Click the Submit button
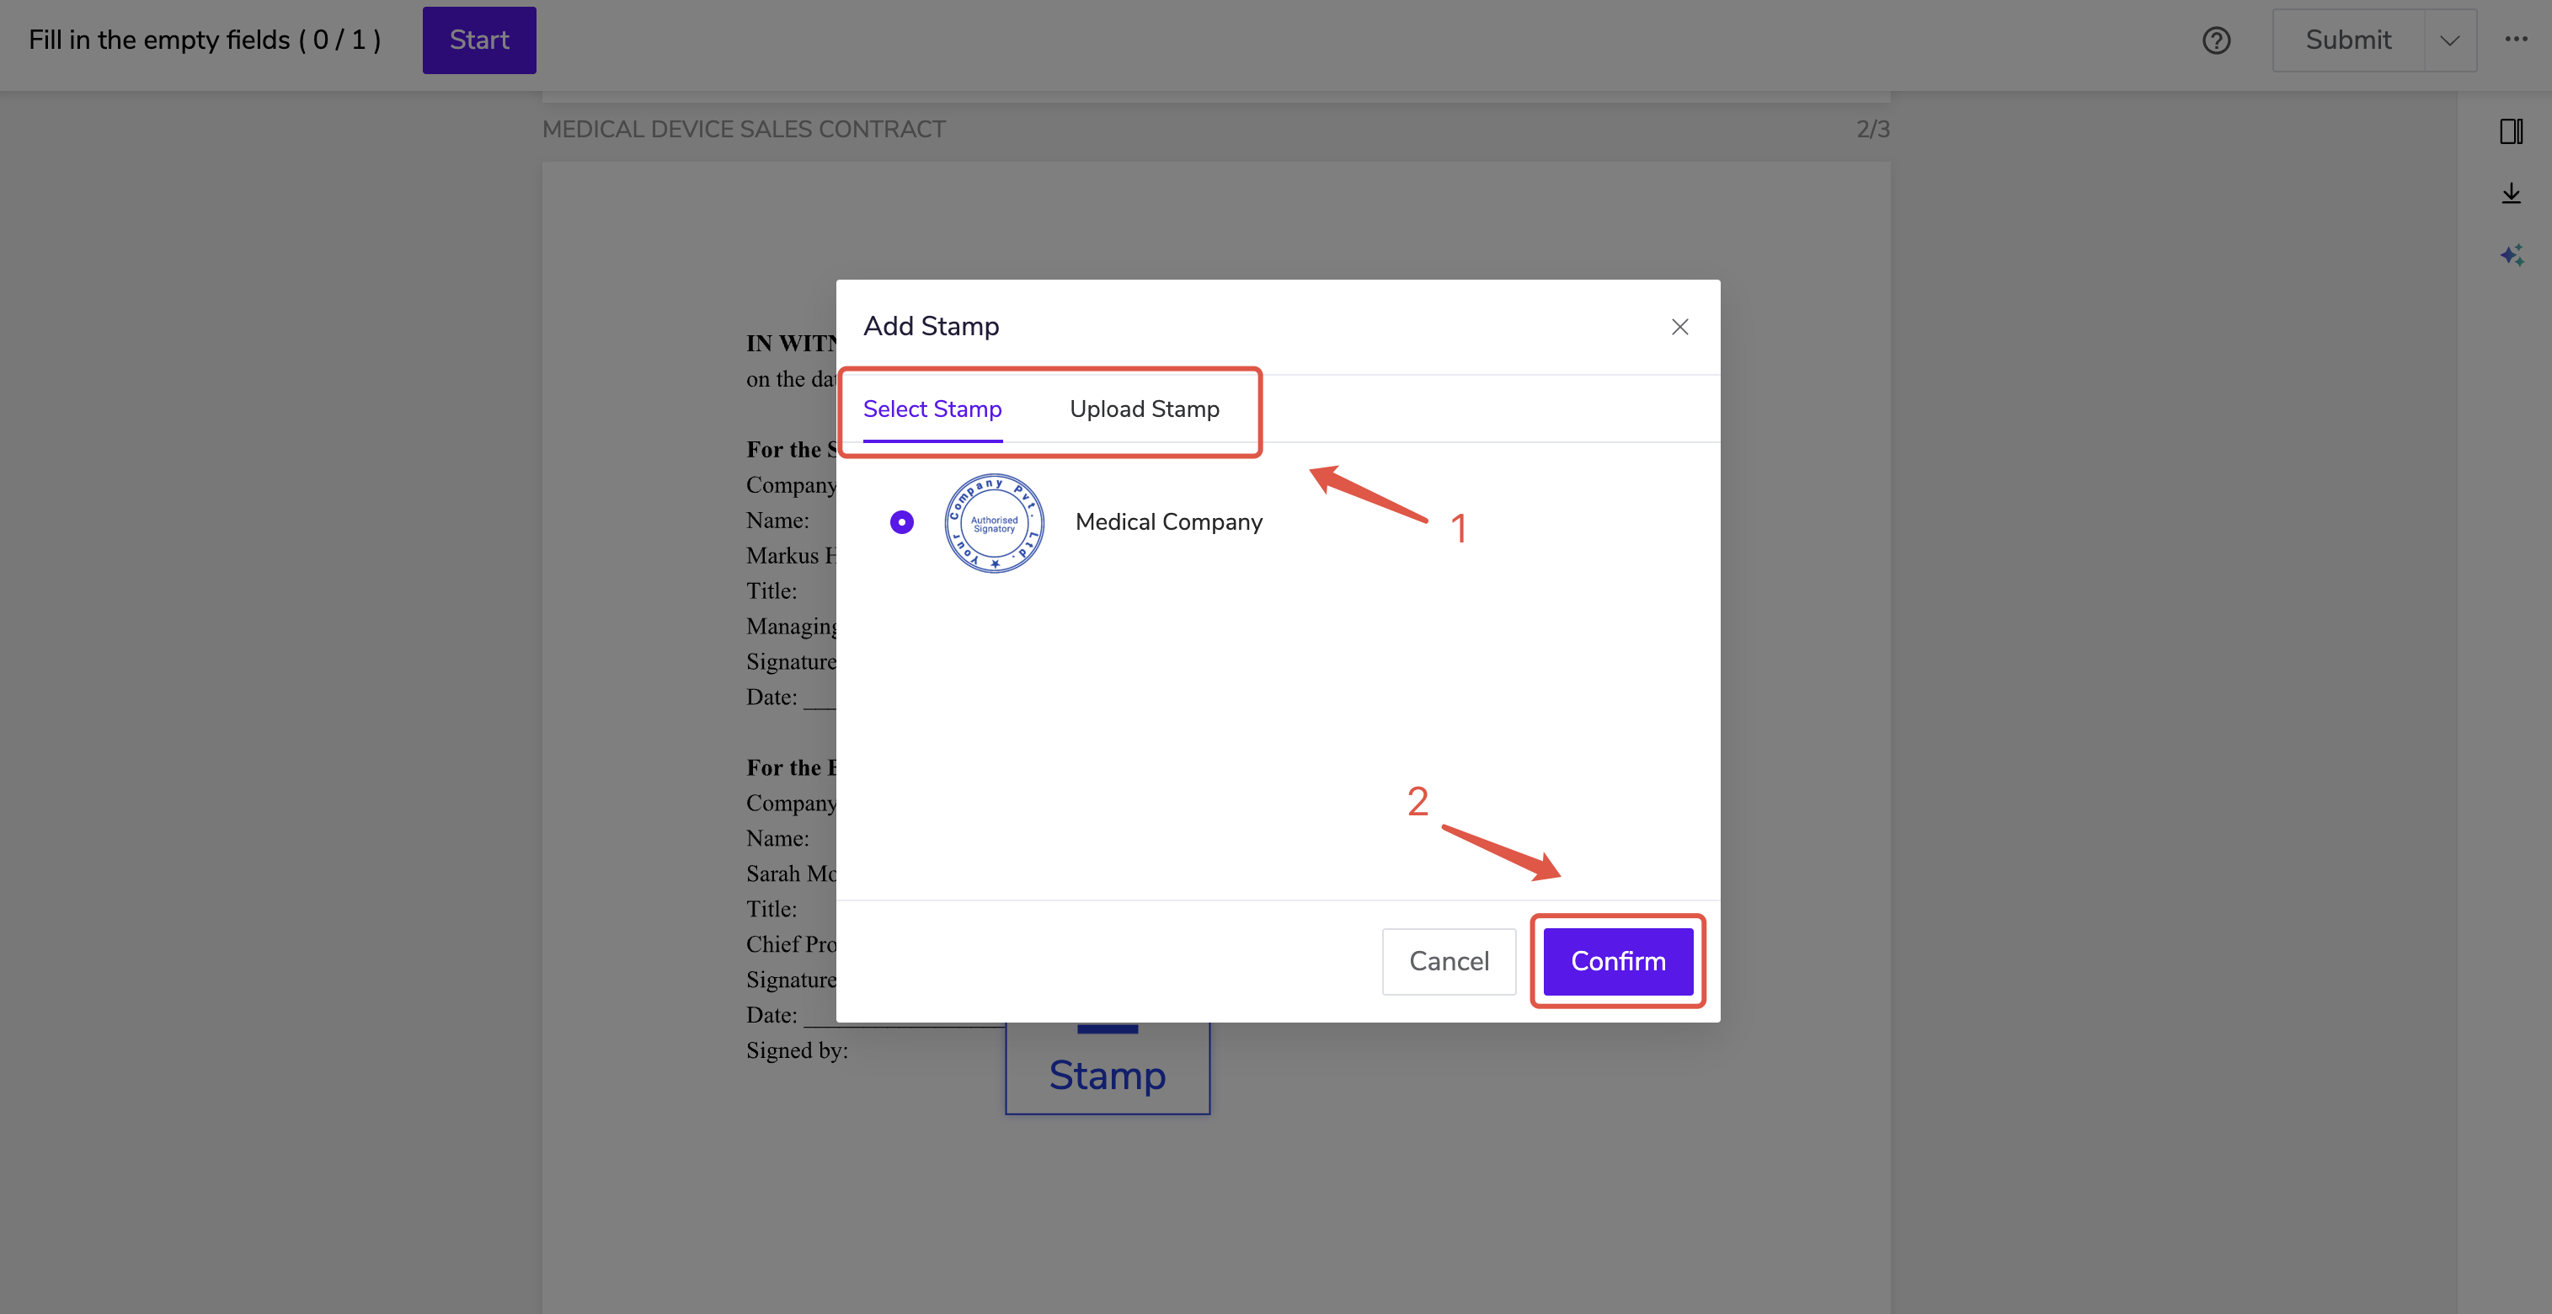 (x=2347, y=40)
